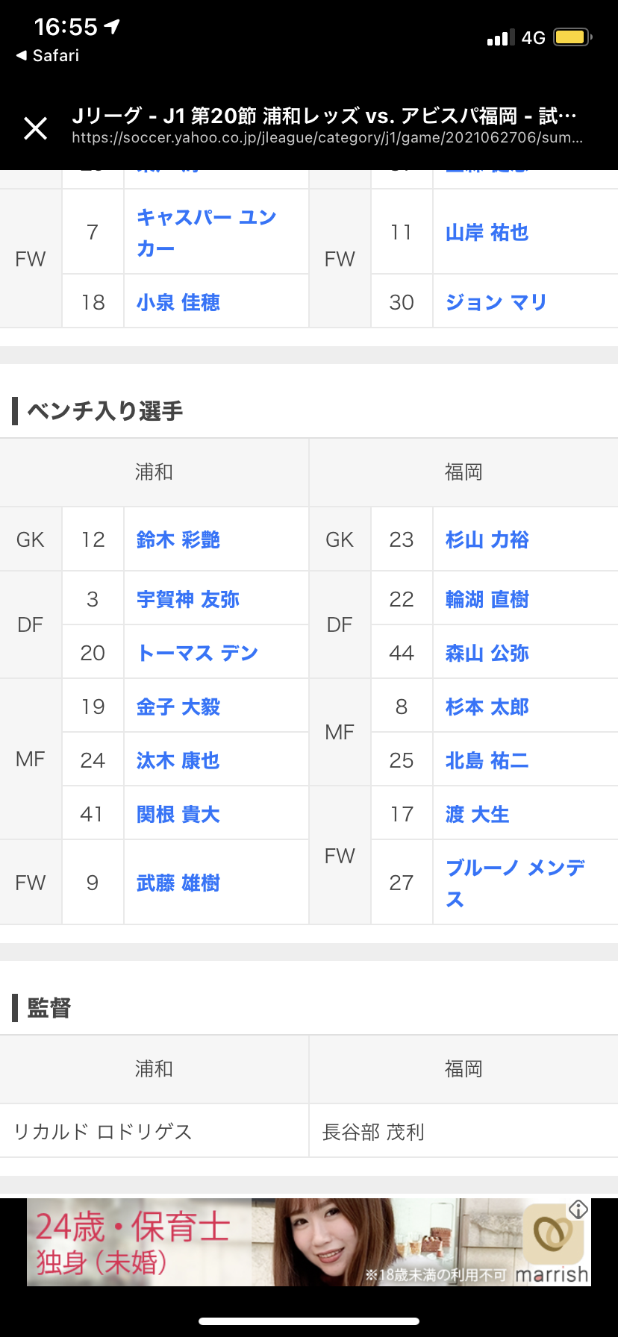View 輪湖 直樹 details
The height and width of the screenshot is (1337, 618).
click(x=487, y=599)
